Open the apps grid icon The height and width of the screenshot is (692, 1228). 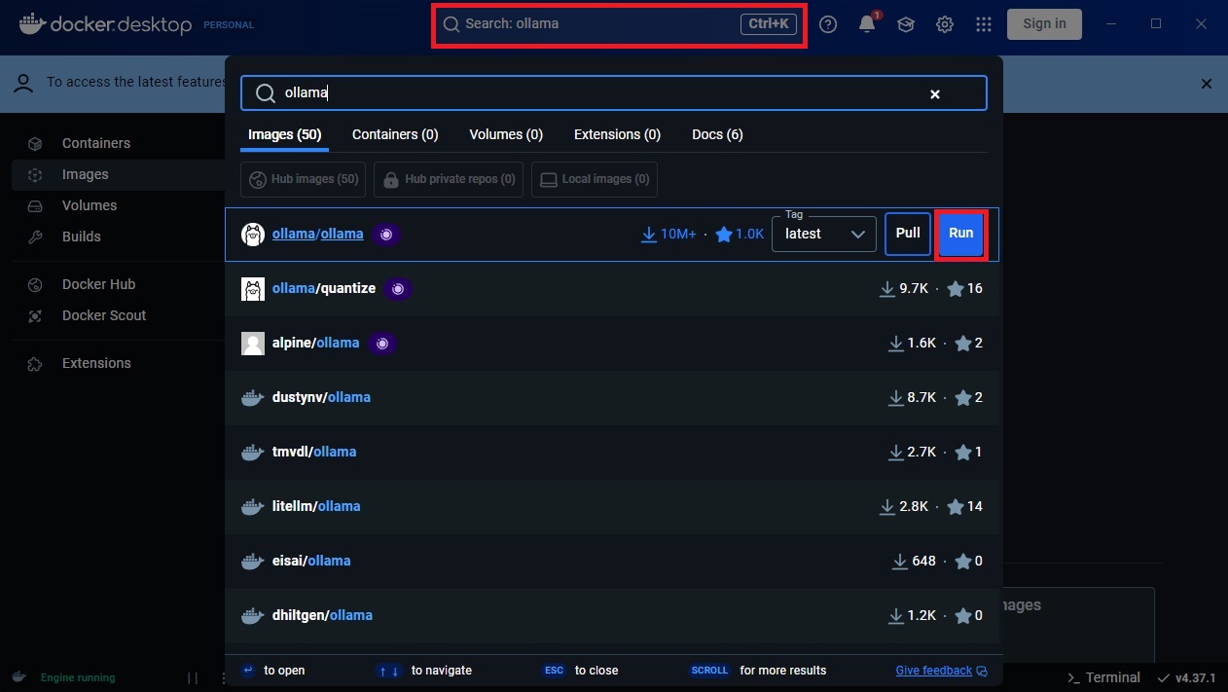tap(984, 24)
